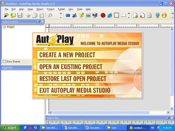Image resolution: width=175 pixels, height=131 pixels.
Task: Insert a Paragraph object
Action: tap(81, 15)
